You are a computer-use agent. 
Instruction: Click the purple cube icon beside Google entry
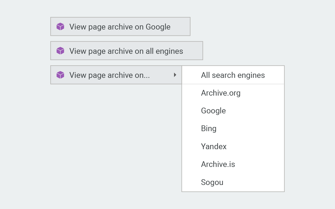pos(60,26)
